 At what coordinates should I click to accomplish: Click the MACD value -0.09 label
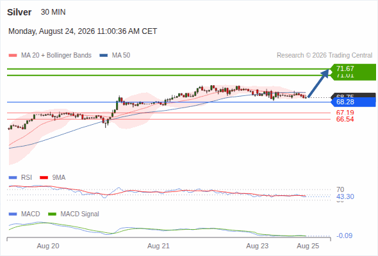coord(344,236)
